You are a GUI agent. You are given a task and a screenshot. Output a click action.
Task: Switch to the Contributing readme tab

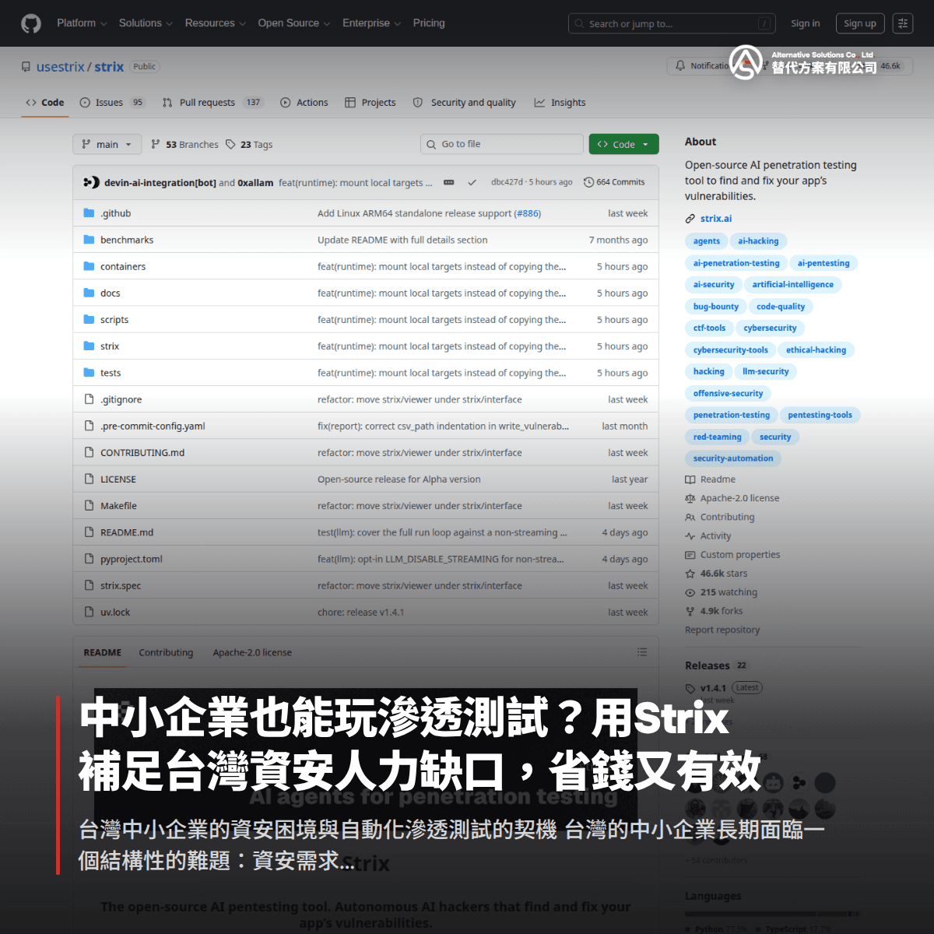[x=166, y=652]
